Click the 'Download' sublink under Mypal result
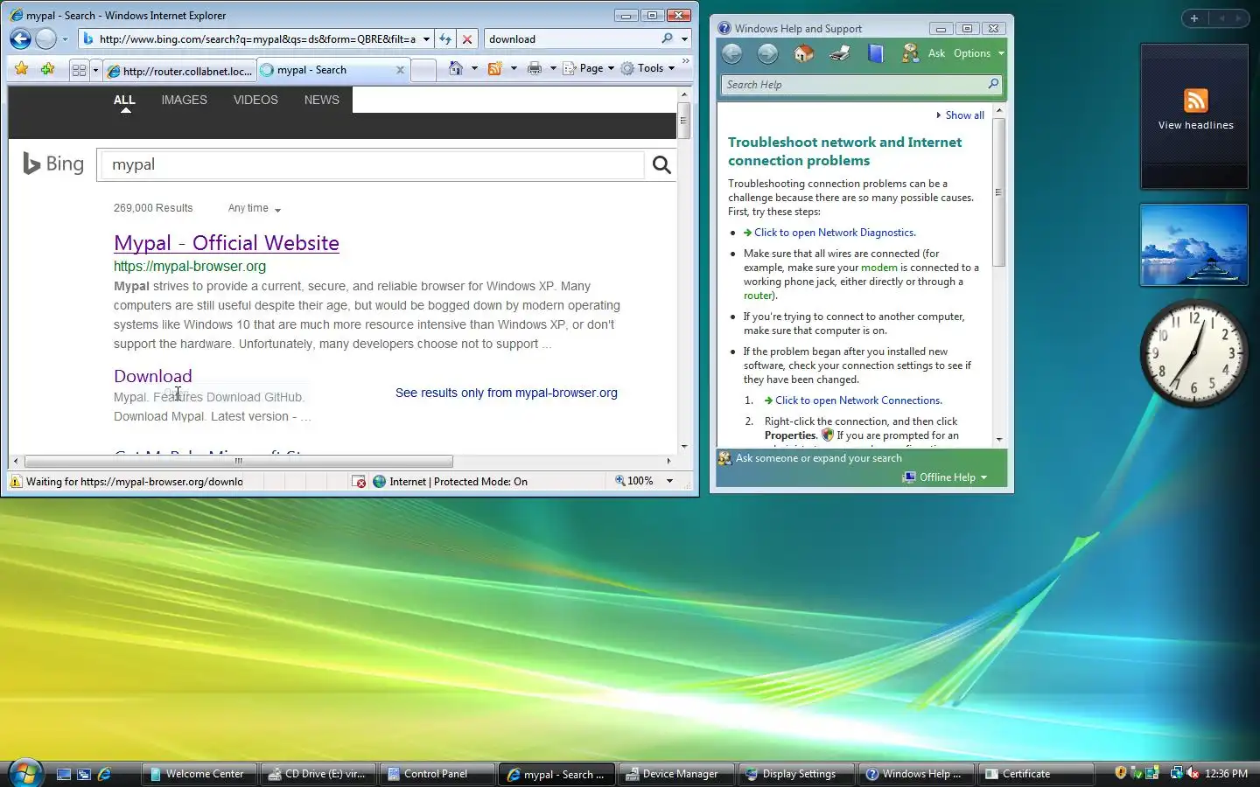The height and width of the screenshot is (787, 1260). (x=152, y=376)
